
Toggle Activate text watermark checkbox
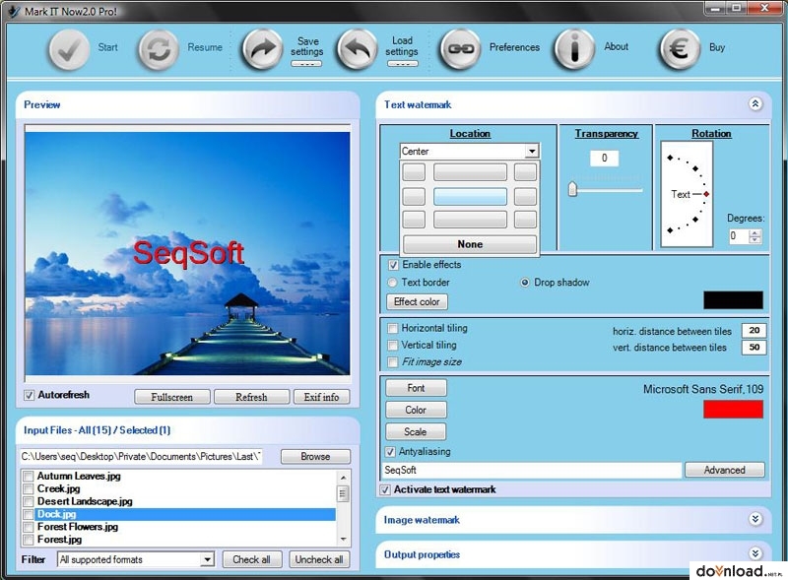click(x=385, y=489)
